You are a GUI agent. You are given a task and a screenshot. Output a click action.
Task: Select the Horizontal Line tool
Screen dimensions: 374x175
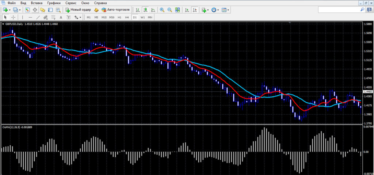(x=30, y=17)
